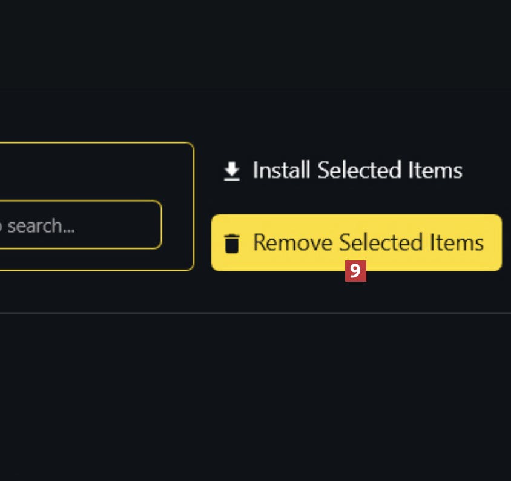The width and height of the screenshot is (511, 481).
Task: Click the download arrow icon
Action: pyautogui.click(x=232, y=171)
